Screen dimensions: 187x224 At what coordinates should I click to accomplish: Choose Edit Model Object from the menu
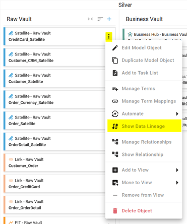[142, 48]
